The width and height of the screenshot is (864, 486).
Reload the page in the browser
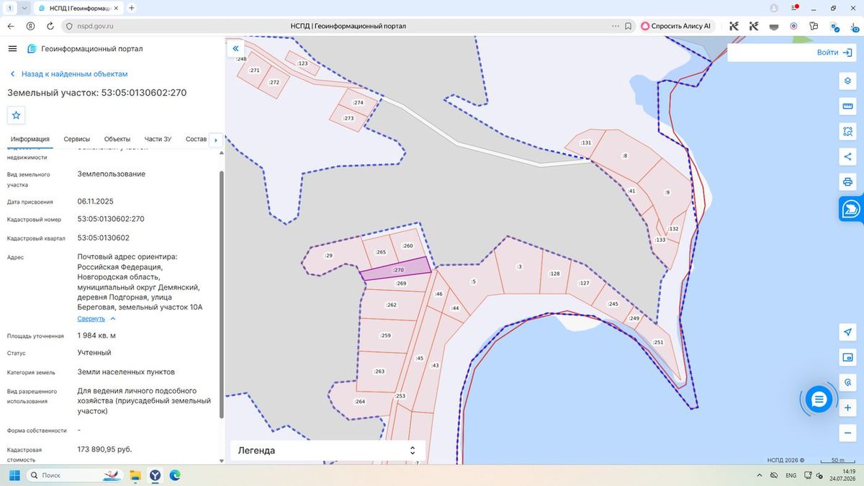[x=50, y=26]
